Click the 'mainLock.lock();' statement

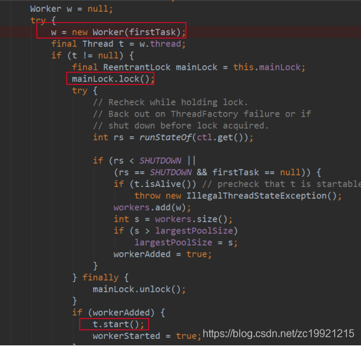[113, 79]
